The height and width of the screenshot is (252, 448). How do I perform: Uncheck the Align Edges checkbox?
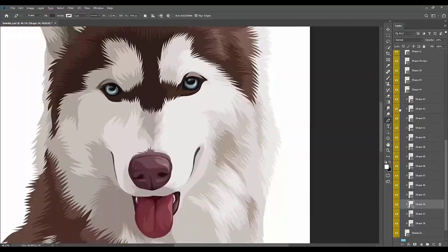tap(196, 16)
